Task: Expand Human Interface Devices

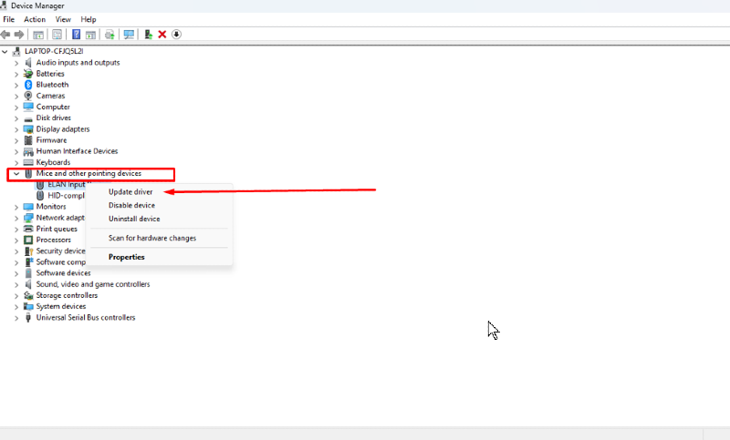Action: pyautogui.click(x=16, y=151)
